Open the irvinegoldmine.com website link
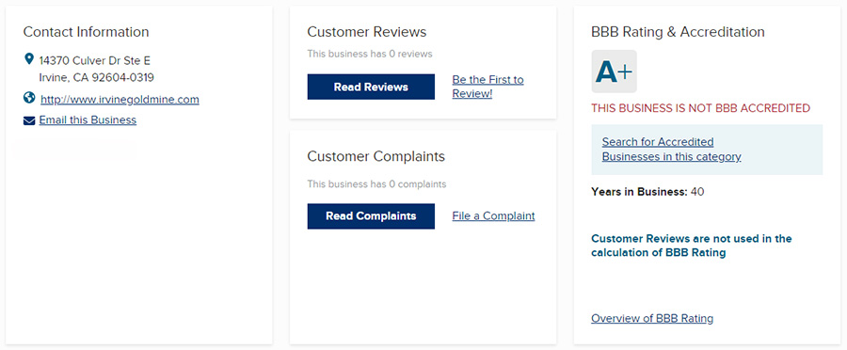The image size is (847, 350). 120,100
